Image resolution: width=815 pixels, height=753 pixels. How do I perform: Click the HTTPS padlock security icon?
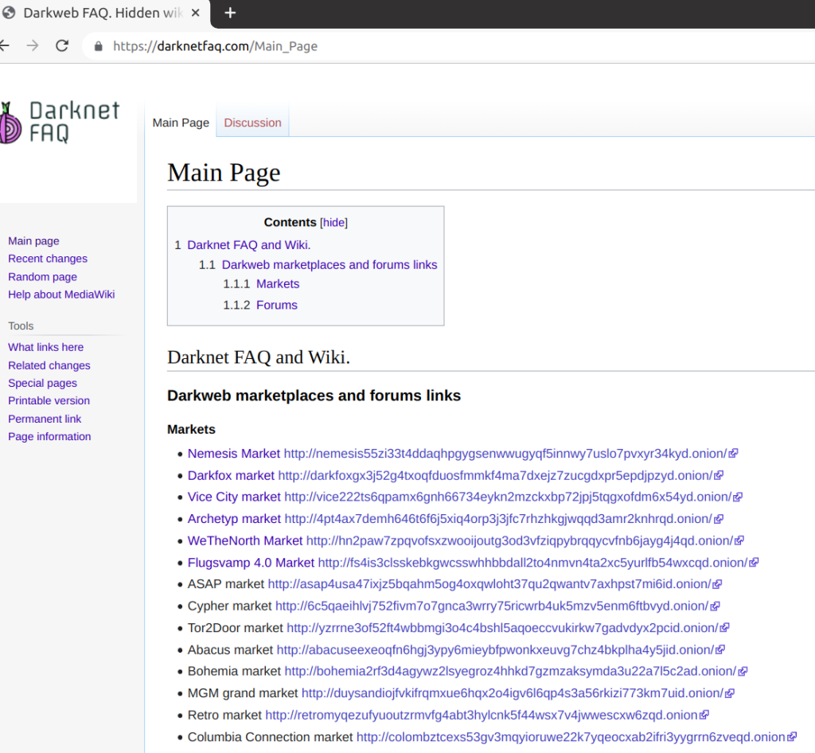click(97, 46)
